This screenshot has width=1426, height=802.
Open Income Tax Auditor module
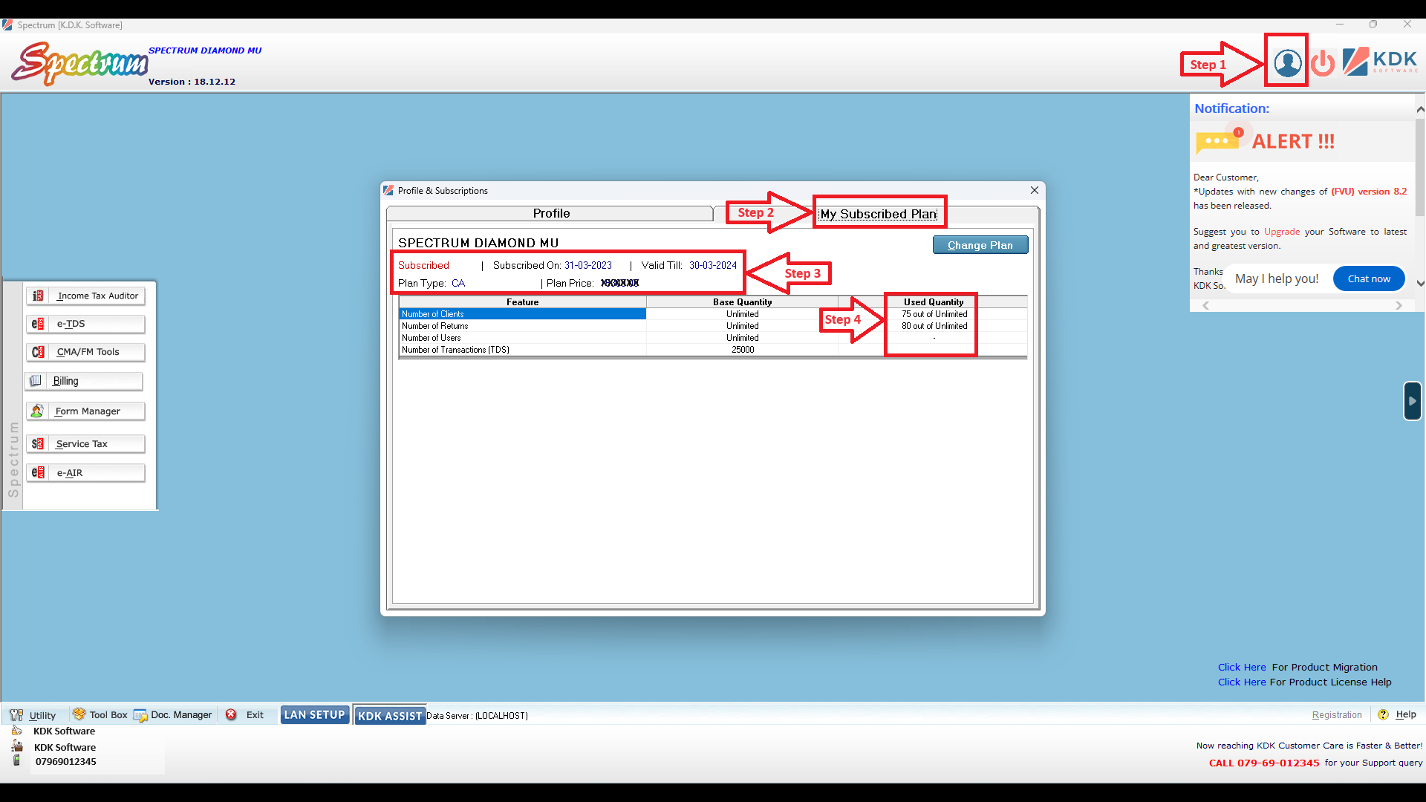coord(85,296)
